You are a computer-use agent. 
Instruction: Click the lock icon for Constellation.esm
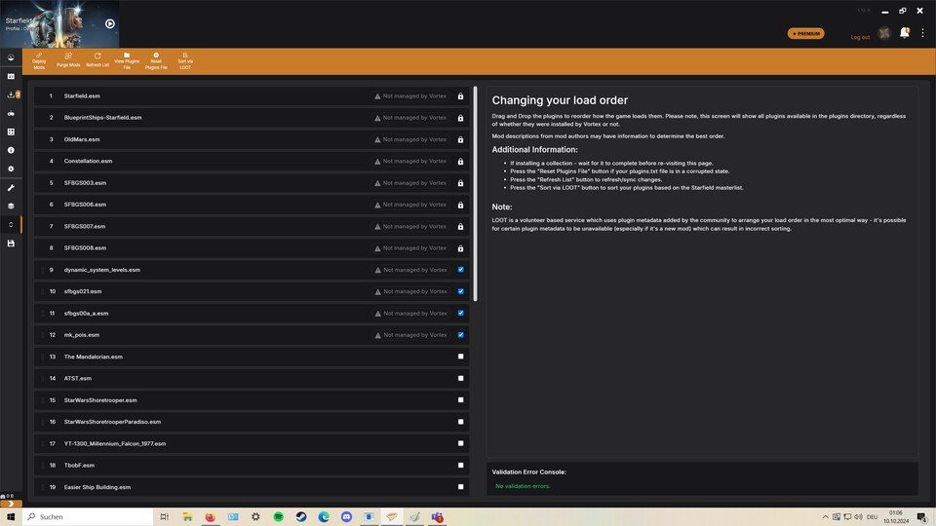coord(460,162)
